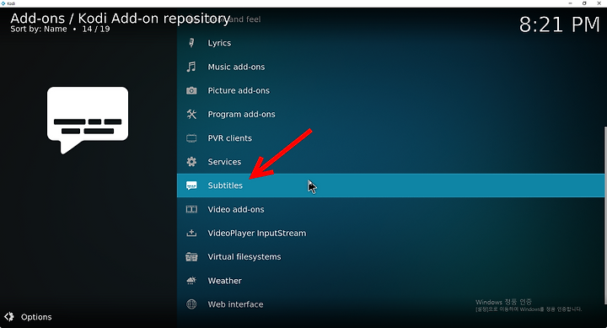Open the PVR clients category
This screenshot has width=607, height=328.
pos(390,138)
